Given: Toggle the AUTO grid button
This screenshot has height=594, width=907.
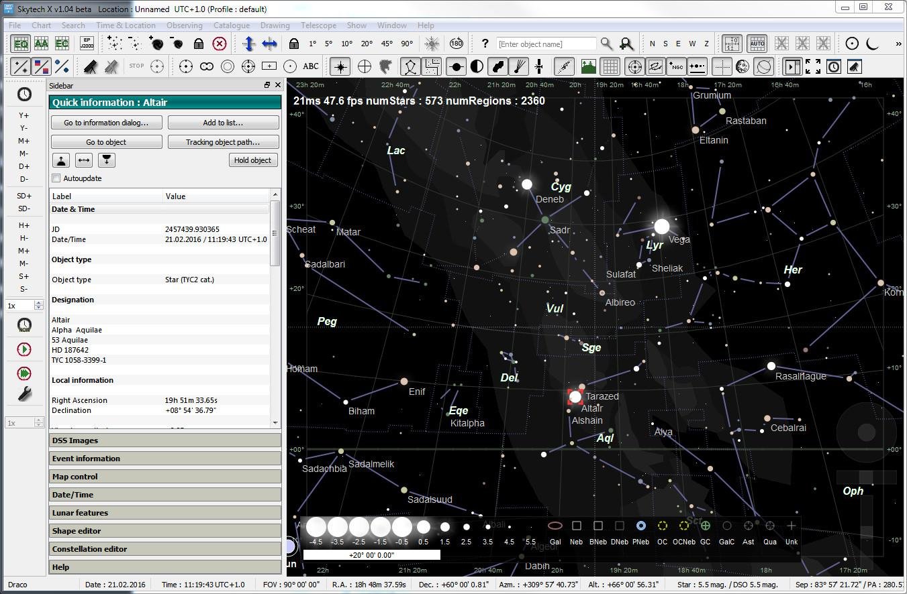Looking at the screenshot, I should coord(757,44).
